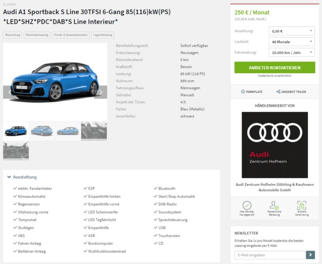The height and width of the screenshot is (264, 322).
Task: Click Anbieter kontaktieren button
Action: 275,68
